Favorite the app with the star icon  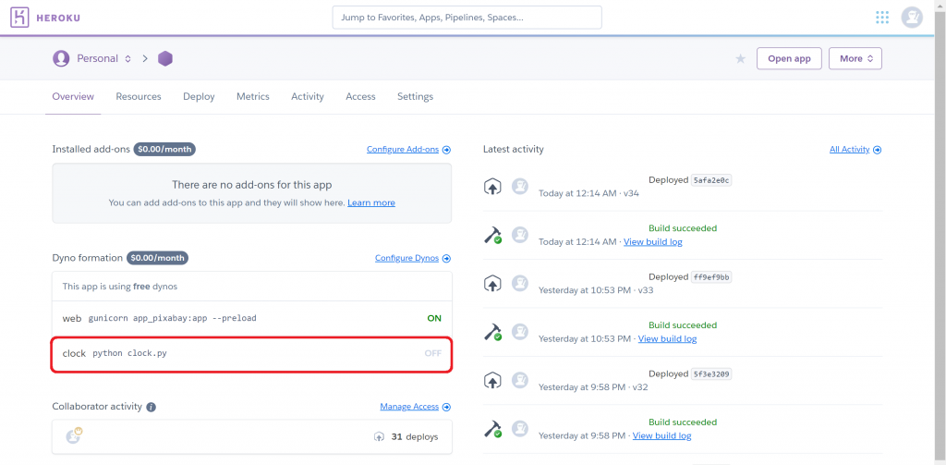740,58
